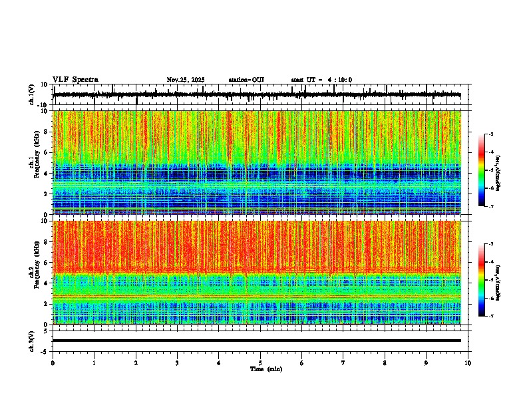The image size is (527, 407).
Task: Click the "ch.1(V)" waveform axis label
Action: (32, 94)
